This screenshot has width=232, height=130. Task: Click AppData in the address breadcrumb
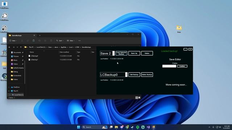click(x=63, y=47)
